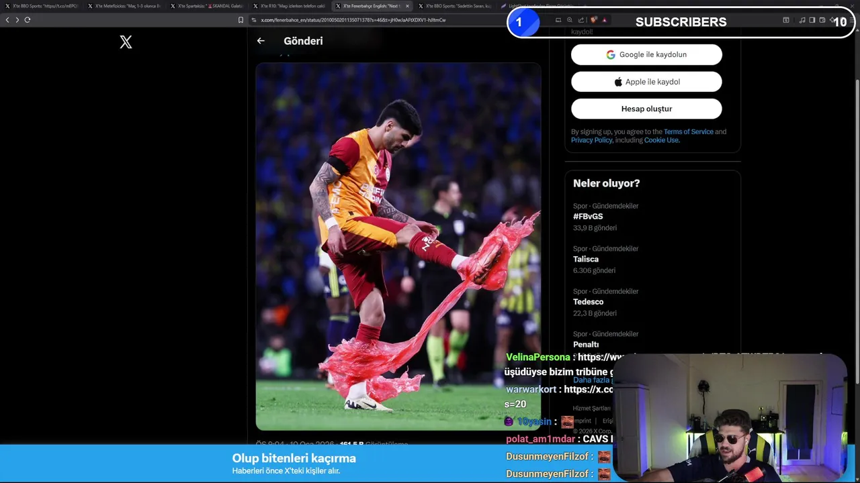Viewport: 860px width, 483px height.
Task: Click 6.306 gönderi count under Talisca
Action: 594,270
